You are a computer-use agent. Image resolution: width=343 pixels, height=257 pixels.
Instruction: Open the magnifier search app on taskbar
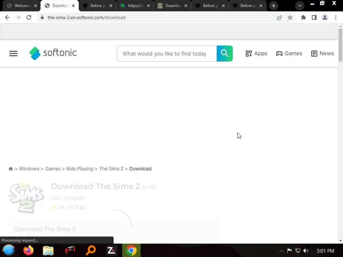pyautogui.click(x=91, y=250)
